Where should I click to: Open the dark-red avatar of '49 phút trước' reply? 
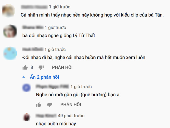tap(27, 117)
